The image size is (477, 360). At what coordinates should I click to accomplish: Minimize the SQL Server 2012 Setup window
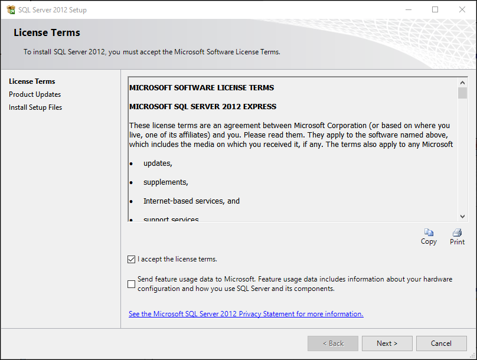click(409, 9)
